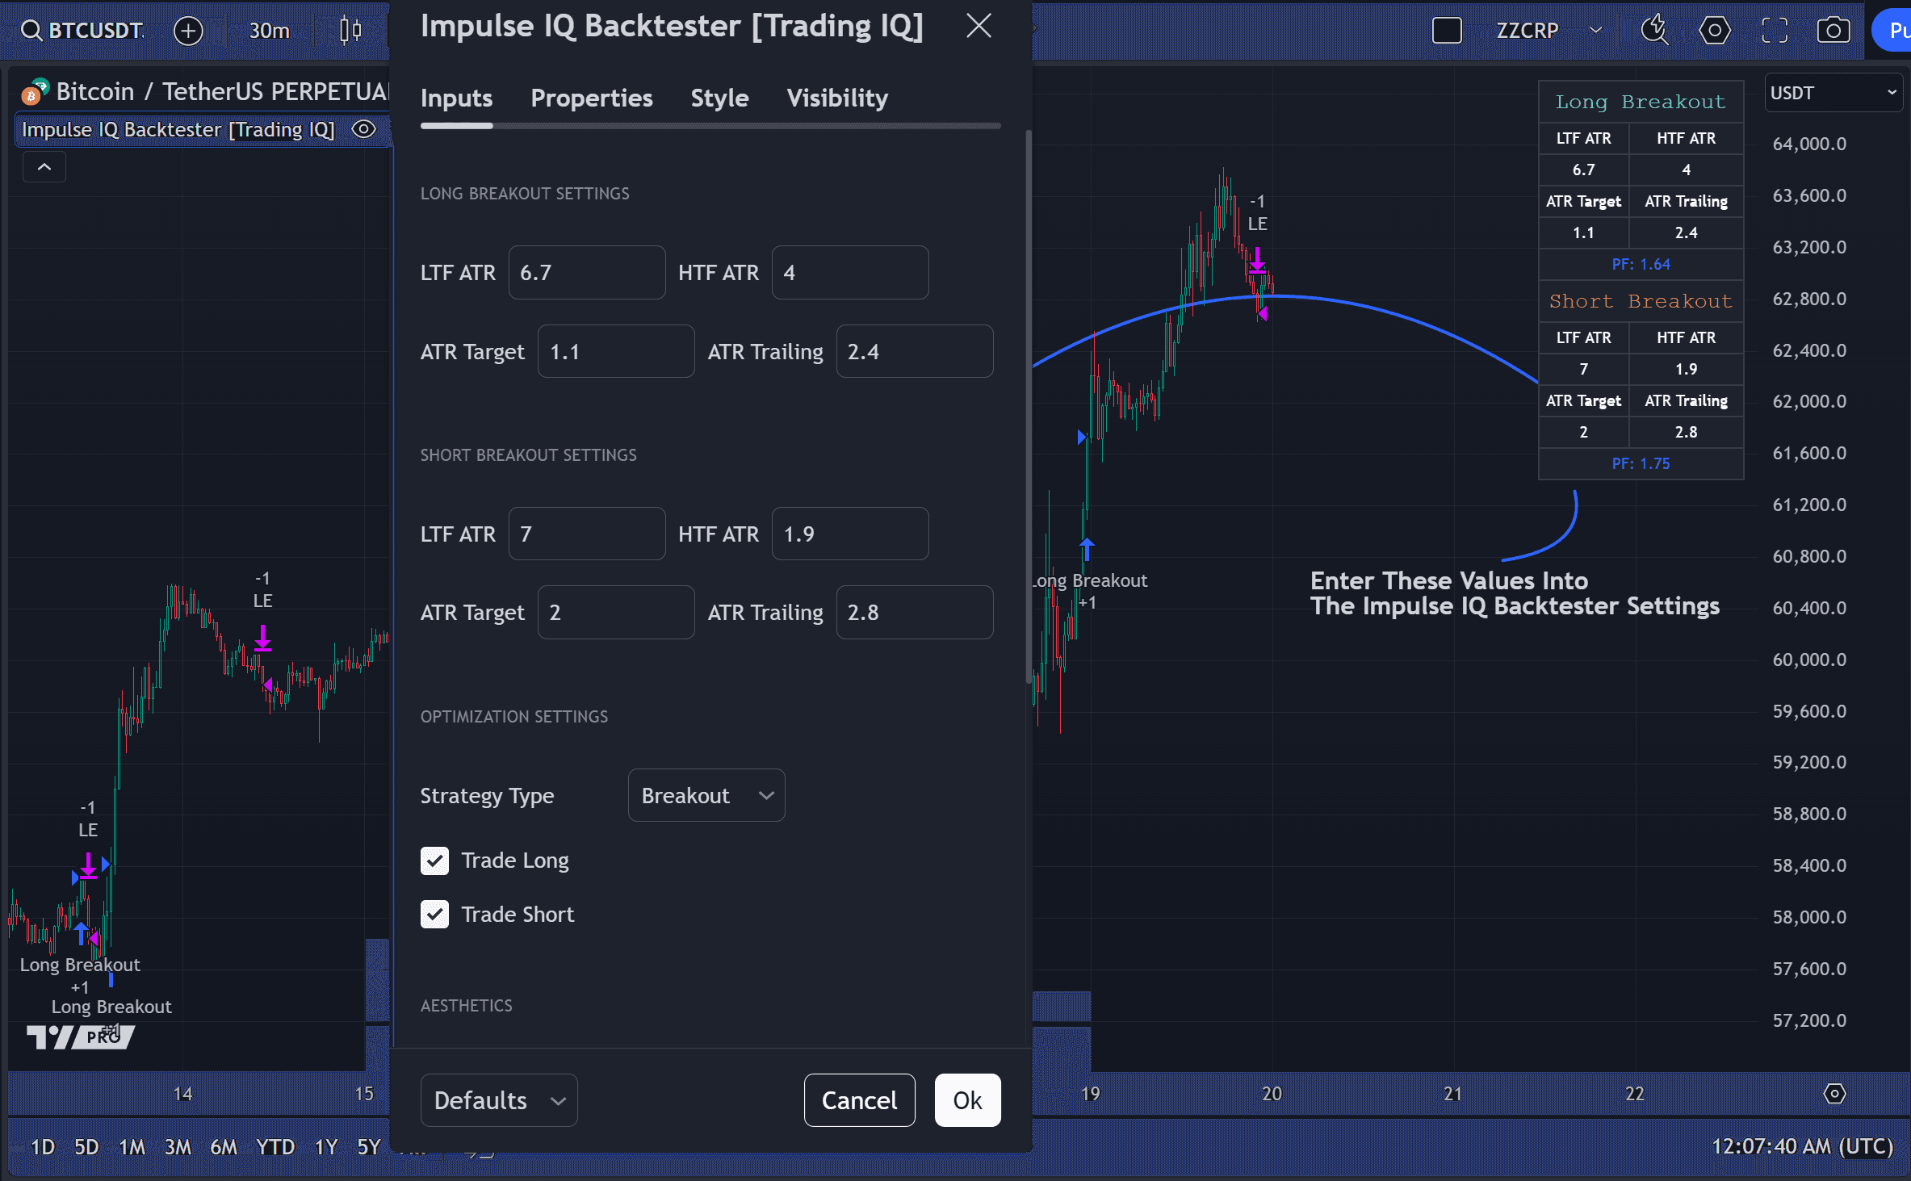The width and height of the screenshot is (1911, 1181).
Task: Open the Strategy Type Breakout dropdown
Action: (x=706, y=795)
